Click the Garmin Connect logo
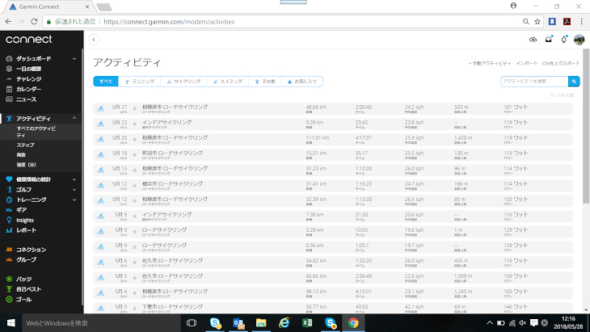The width and height of the screenshot is (590, 332). [29, 39]
